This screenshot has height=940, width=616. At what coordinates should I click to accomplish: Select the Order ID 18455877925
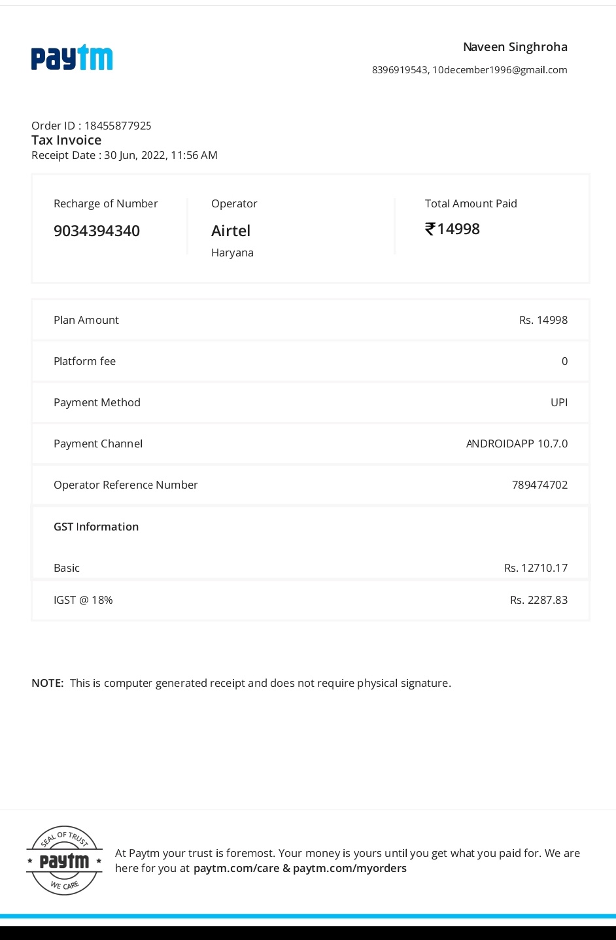[118, 126]
